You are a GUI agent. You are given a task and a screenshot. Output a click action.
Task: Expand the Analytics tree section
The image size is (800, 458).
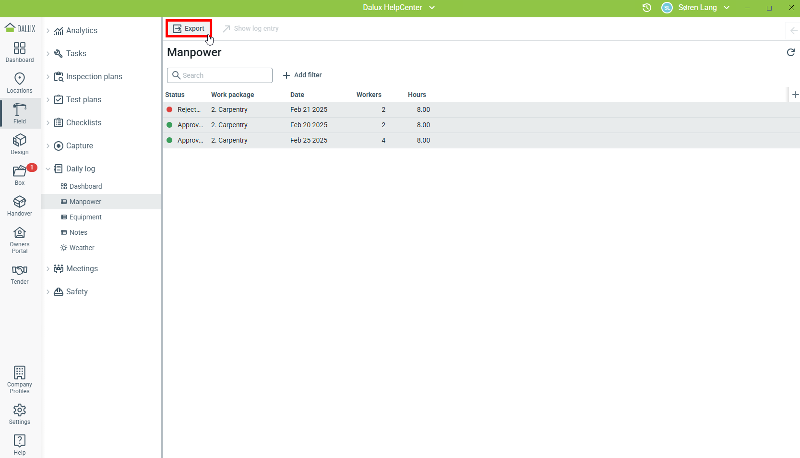[x=48, y=31]
